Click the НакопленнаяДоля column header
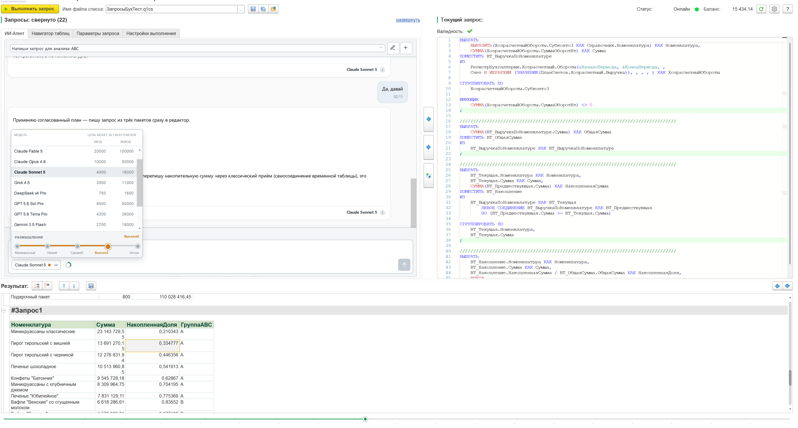Screen dimensions: 798x428 click(x=152, y=325)
